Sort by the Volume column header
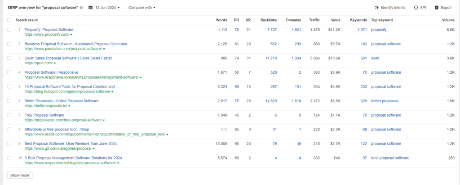The width and height of the screenshot is (460, 185). [x=448, y=20]
